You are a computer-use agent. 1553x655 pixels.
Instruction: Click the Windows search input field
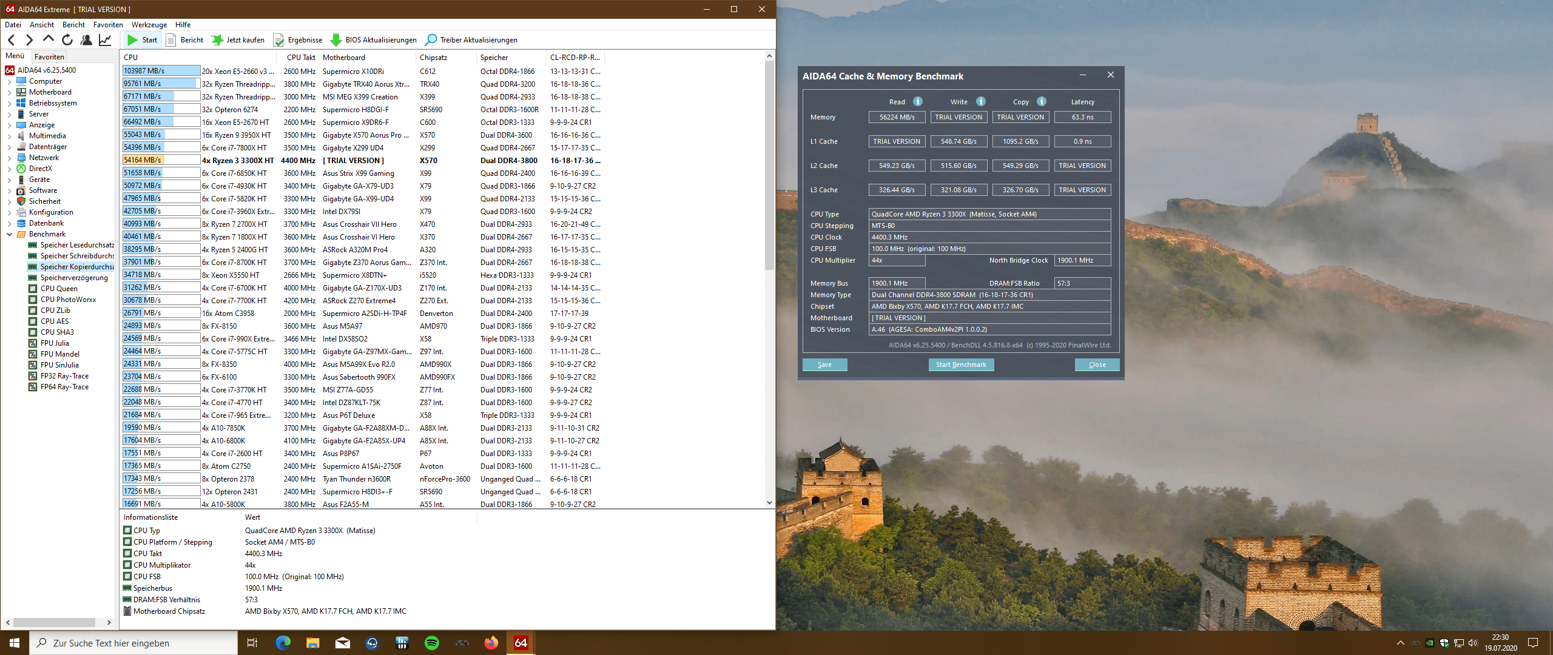point(140,643)
